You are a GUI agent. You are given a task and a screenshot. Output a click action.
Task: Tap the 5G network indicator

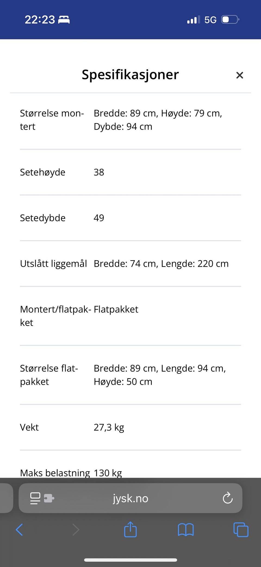pos(210,19)
